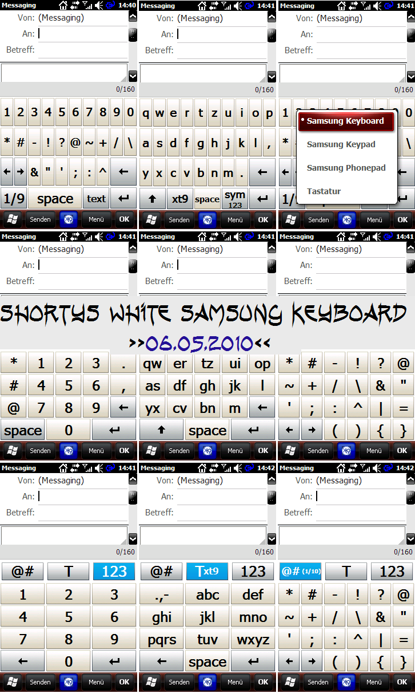Tap the shift arrow beside xt9 key
This screenshot has width=415, height=693.
(x=153, y=199)
